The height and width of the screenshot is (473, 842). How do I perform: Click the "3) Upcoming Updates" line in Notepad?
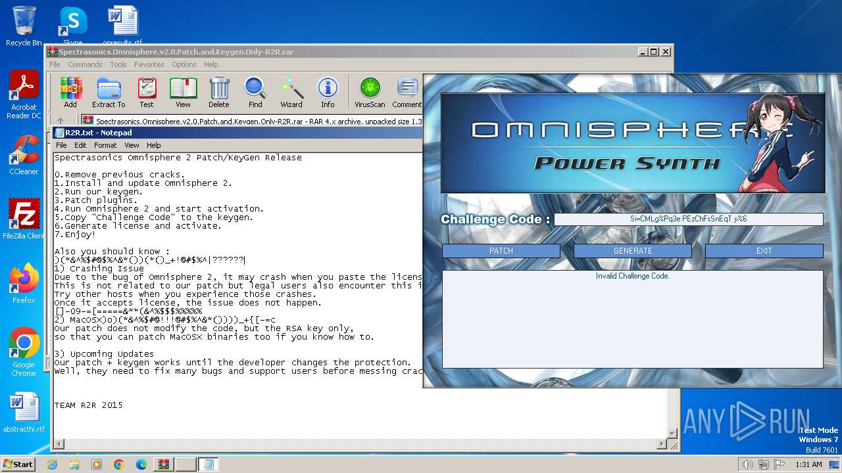click(x=104, y=354)
